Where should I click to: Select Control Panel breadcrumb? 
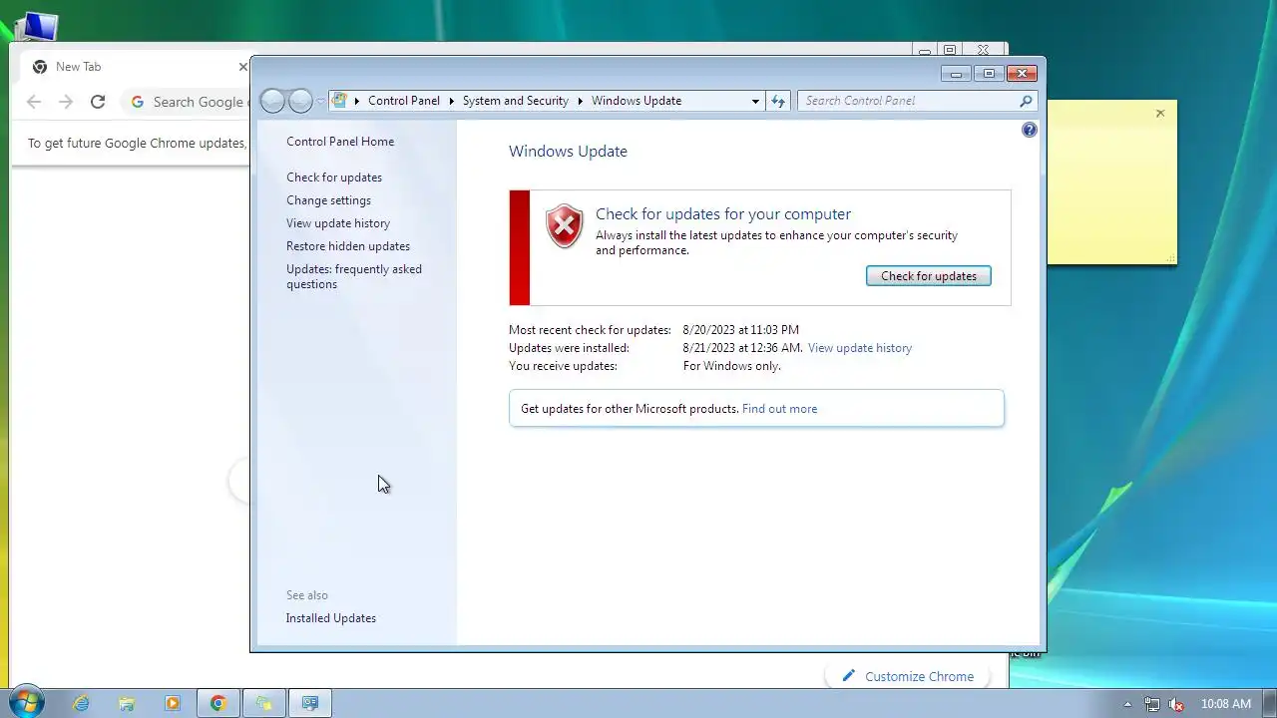pyautogui.click(x=404, y=101)
